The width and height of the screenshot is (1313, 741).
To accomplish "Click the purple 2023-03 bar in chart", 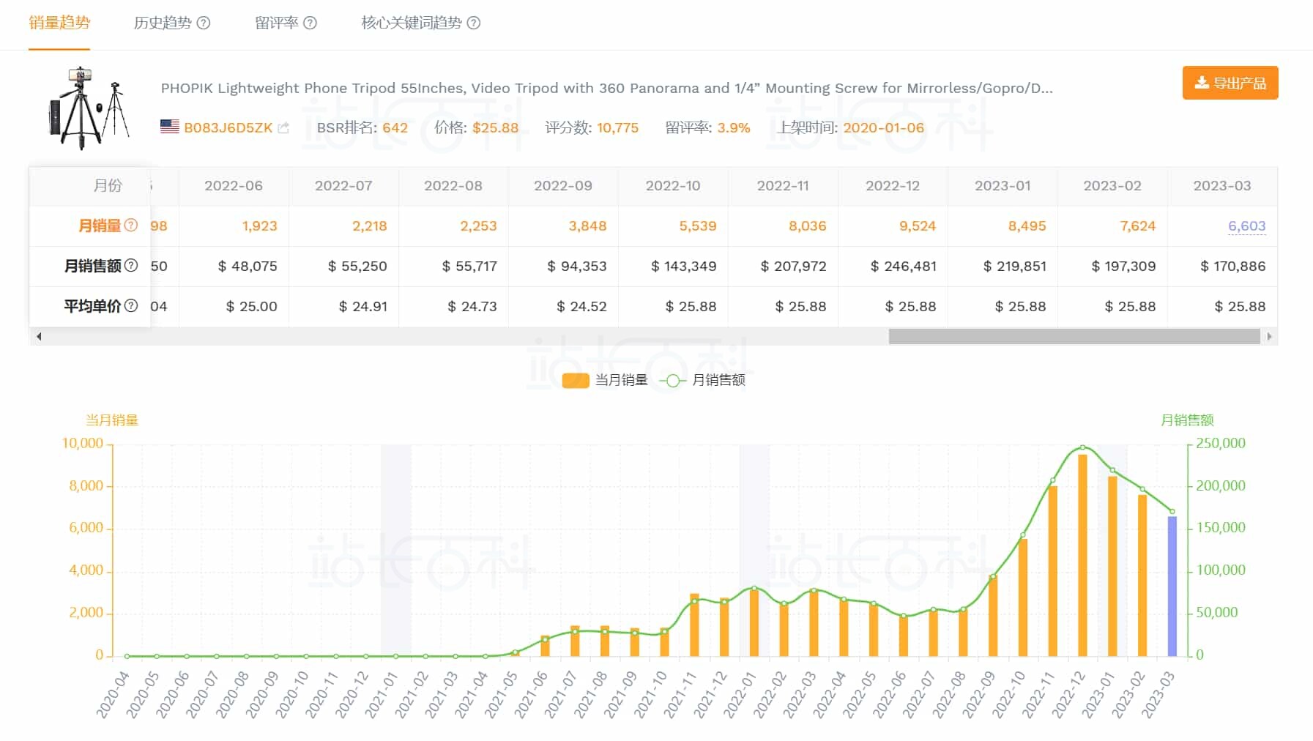I will pos(1172,586).
